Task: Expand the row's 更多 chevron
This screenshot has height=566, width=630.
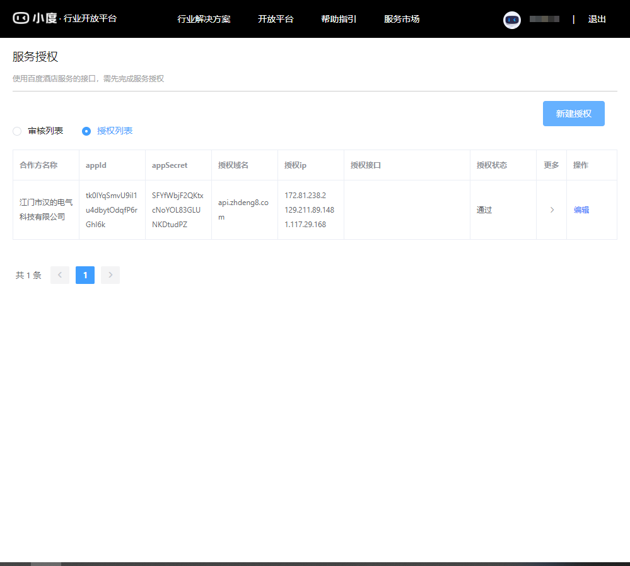Action: click(552, 210)
